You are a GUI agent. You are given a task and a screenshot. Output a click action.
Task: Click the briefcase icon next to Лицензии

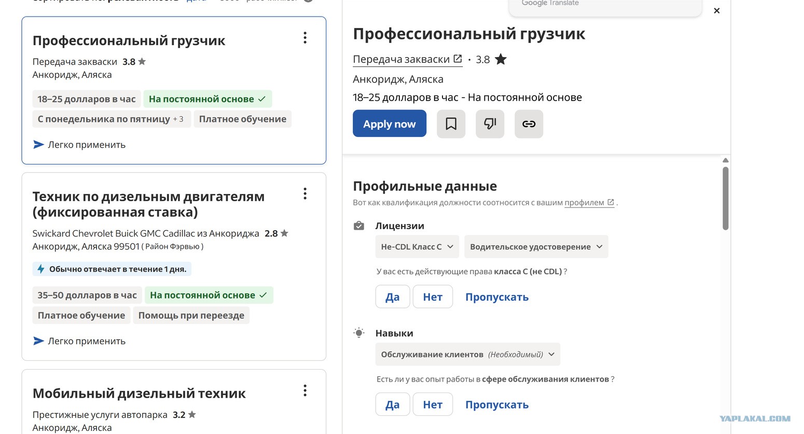359,226
